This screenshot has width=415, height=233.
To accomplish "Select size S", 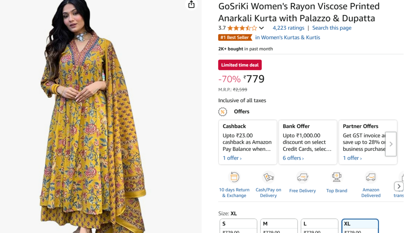I will (x=238, y=225).
